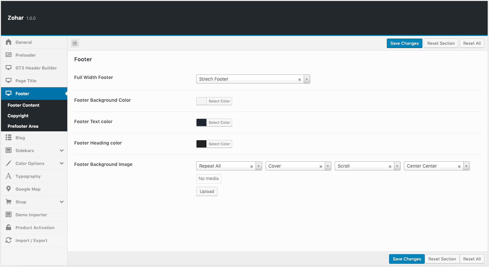Click the bottom Save Changes button
The image size is (489, 267).
(407, 259)
